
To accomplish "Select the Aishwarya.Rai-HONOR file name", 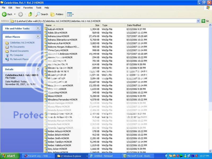I will [59, 43].
